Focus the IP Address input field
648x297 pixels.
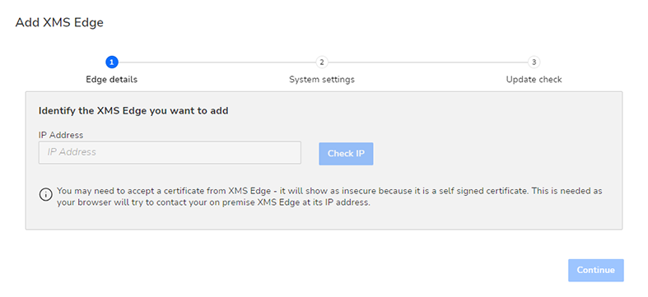point(170,152)
